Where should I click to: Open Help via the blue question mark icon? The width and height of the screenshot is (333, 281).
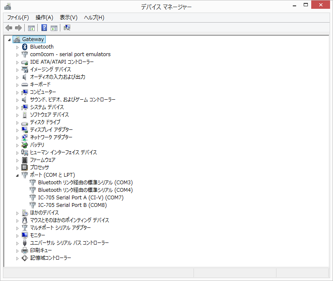44,28
